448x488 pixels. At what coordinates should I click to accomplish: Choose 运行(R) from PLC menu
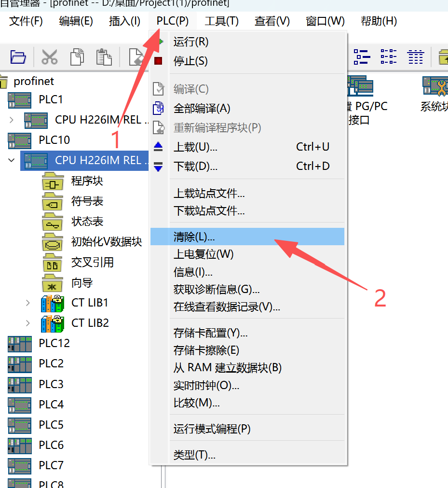(x=247, y=42)
